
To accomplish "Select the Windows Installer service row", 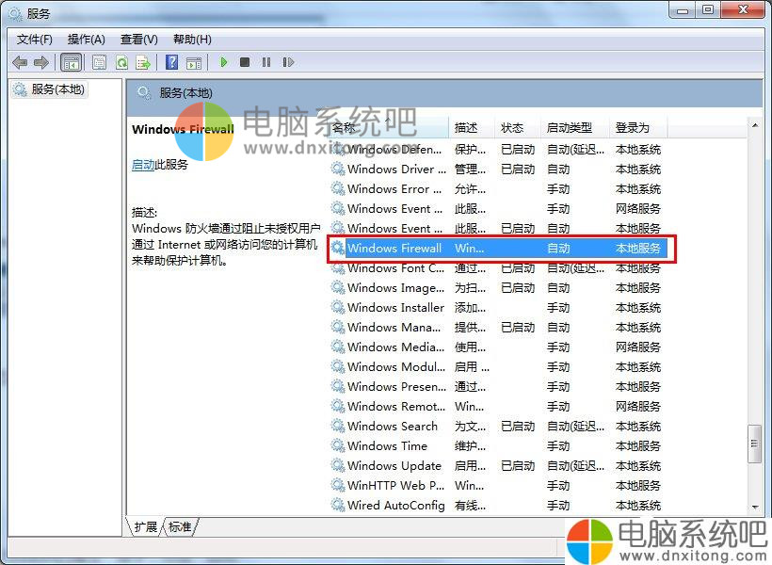I will (x=498, y=307).
